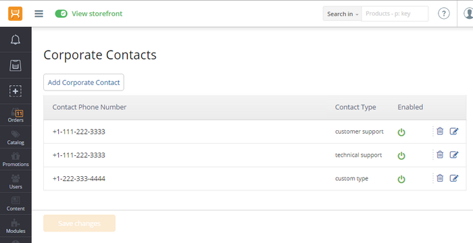Switch off the technical support enabled toggle
This screenshot has height=243, width=473.
click(x=401, y=155)
